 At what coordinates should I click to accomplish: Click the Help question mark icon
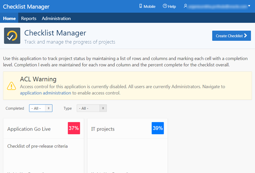pyautogui.click(x=165, y=6)
